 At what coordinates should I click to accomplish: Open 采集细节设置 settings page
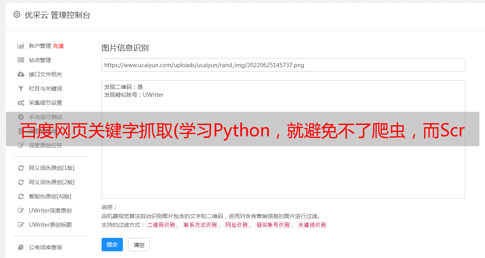tap(45, 103)
